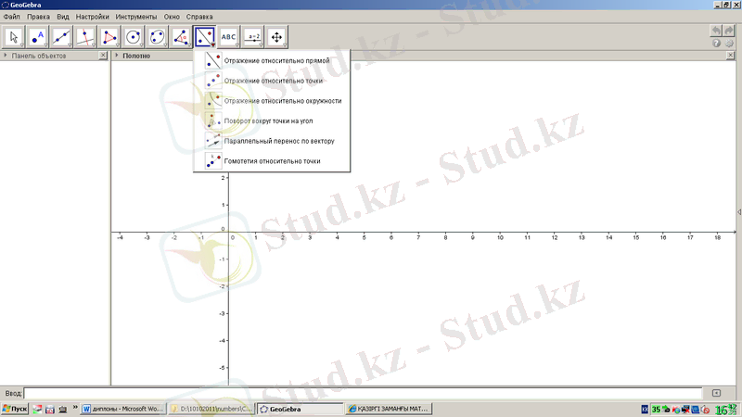This screenshot has width=742, height=417.
Task: Expand quick launch chevron on taskbar
Action: tap(75, 408)
